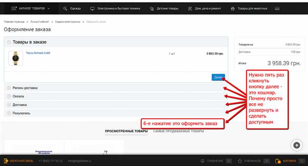Click the catalog hamburger icon
This screenshot has height=166, width=308.
tap(14, 9)
